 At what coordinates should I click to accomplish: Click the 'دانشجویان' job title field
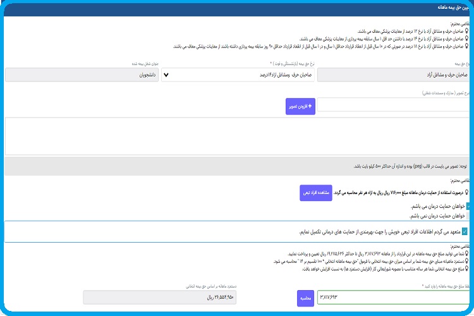(82, 75)
